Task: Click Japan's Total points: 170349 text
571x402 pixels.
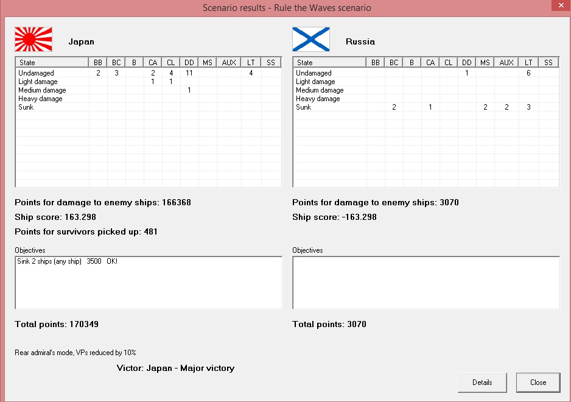Action: tap(57, 325)
